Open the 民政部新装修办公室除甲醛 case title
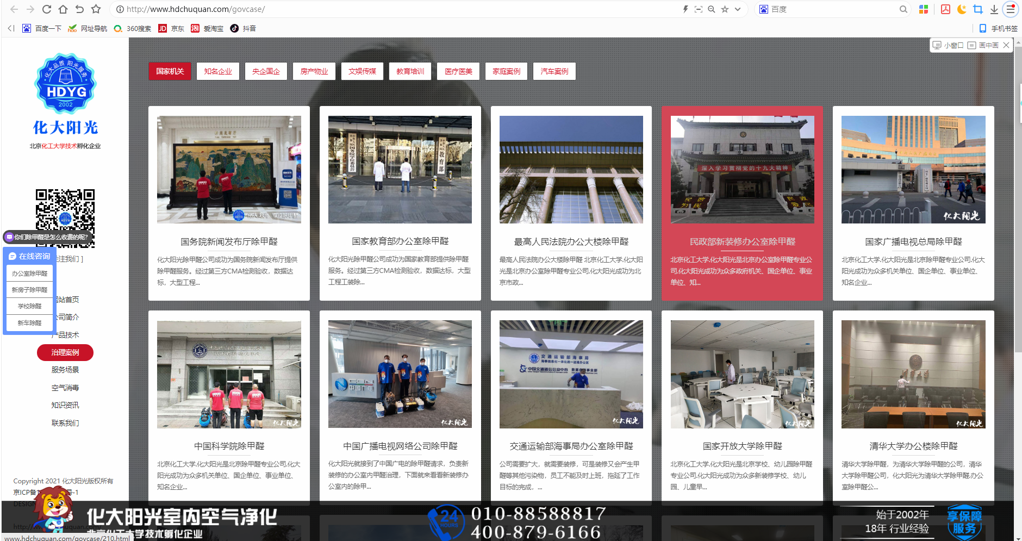The height and width of the screenshot is (541, 1022). tap(742, 241)
